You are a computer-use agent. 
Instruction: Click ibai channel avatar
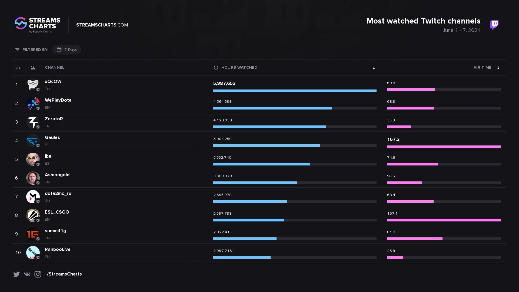click(x=33, y=159)
